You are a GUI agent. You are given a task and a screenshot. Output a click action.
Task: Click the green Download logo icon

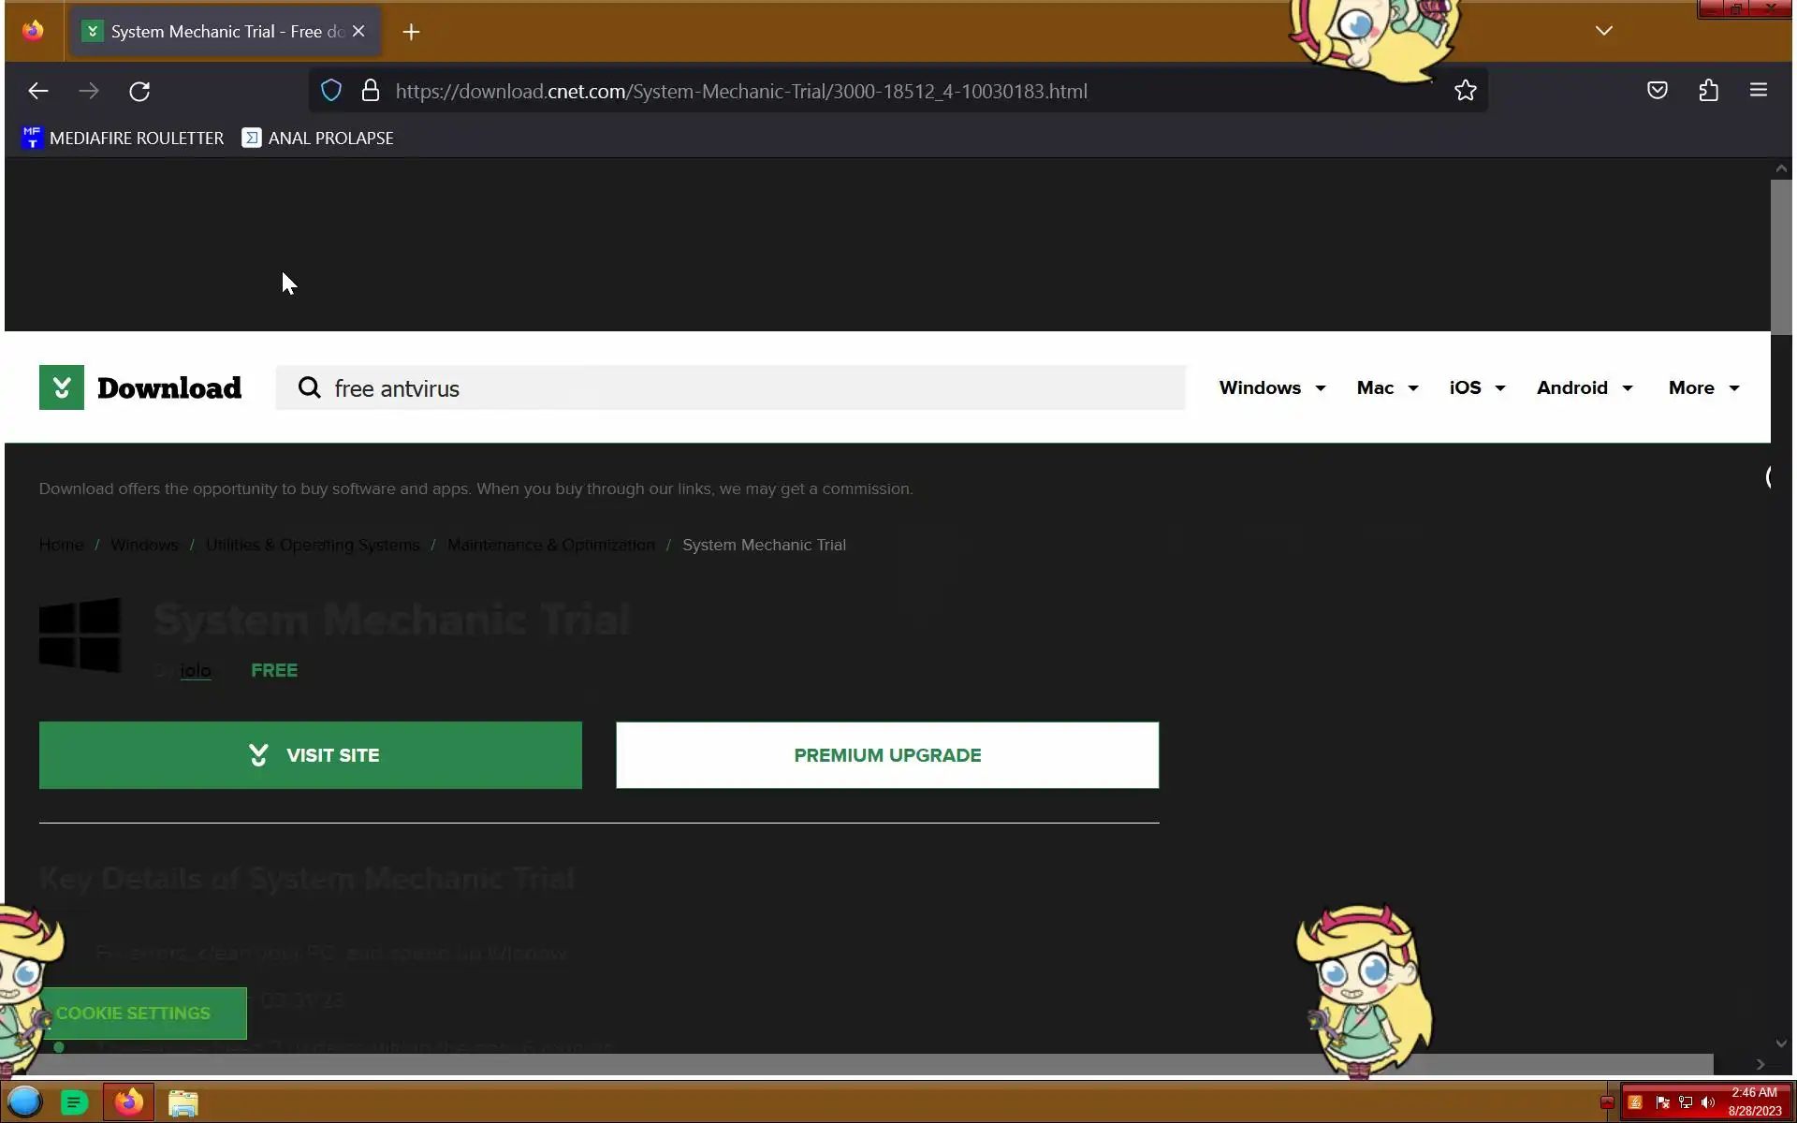[x=62, y=387]
